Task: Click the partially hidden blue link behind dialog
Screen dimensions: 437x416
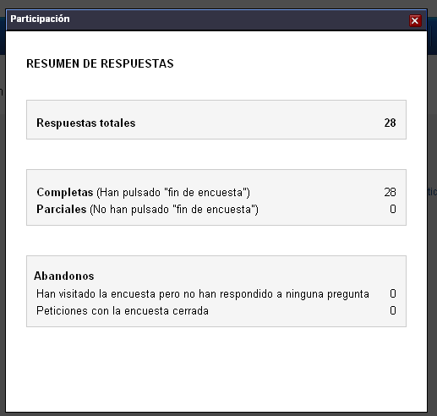Action: click(433, 192)
